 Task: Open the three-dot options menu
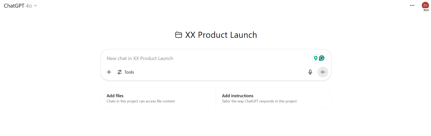point(412,5)
